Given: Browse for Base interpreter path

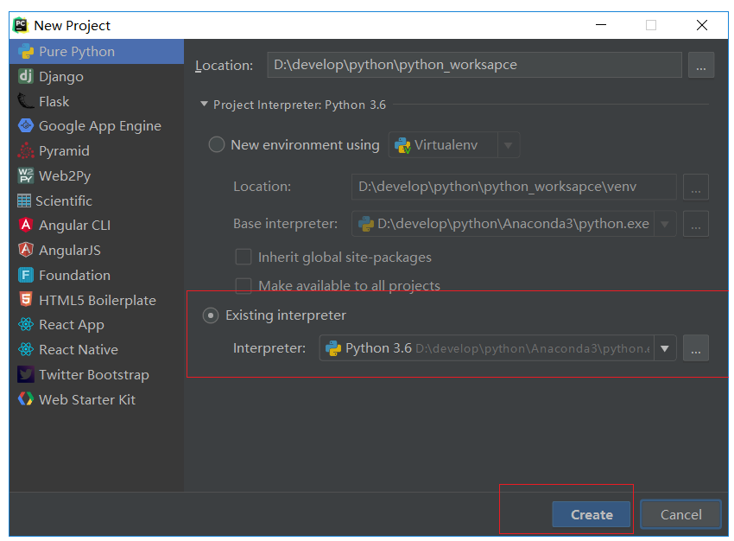Looking at the screenshot, I should coord(696,224).
